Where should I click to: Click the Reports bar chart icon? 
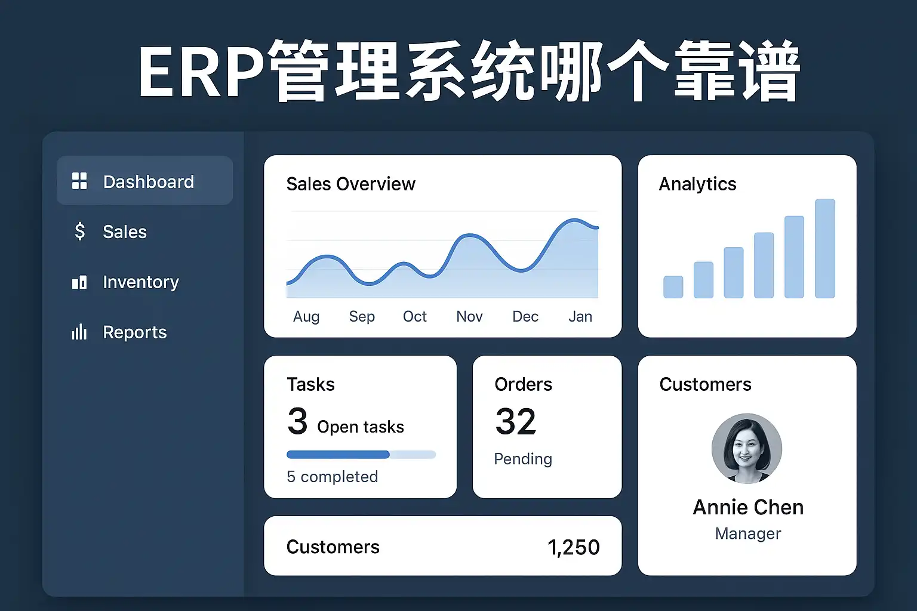coord(79,332)
